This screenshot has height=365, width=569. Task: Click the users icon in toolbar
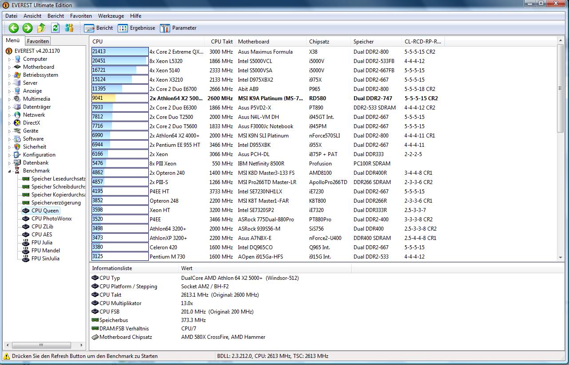(x=69, y=28)
